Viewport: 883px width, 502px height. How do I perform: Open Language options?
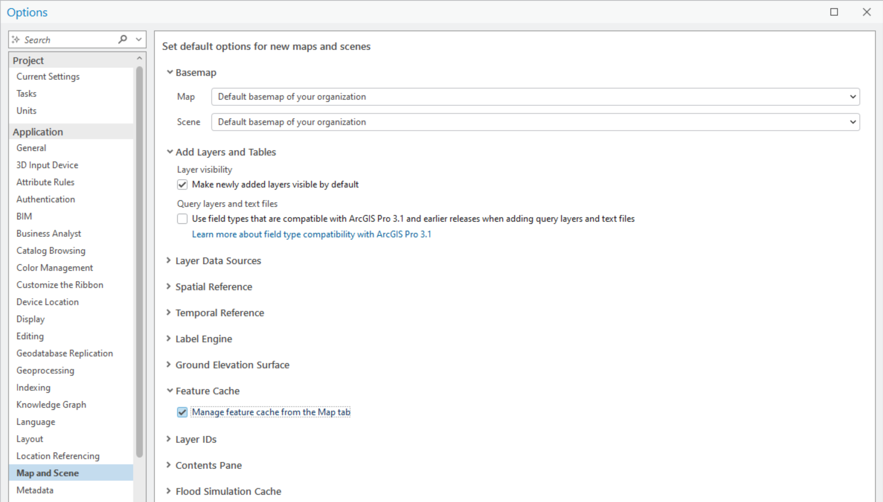pos(36,422)
